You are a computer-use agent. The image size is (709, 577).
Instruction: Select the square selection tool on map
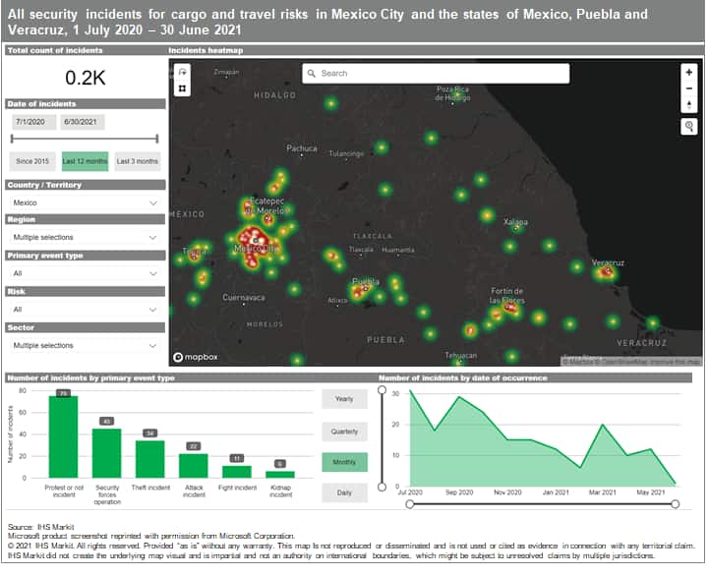182,88
